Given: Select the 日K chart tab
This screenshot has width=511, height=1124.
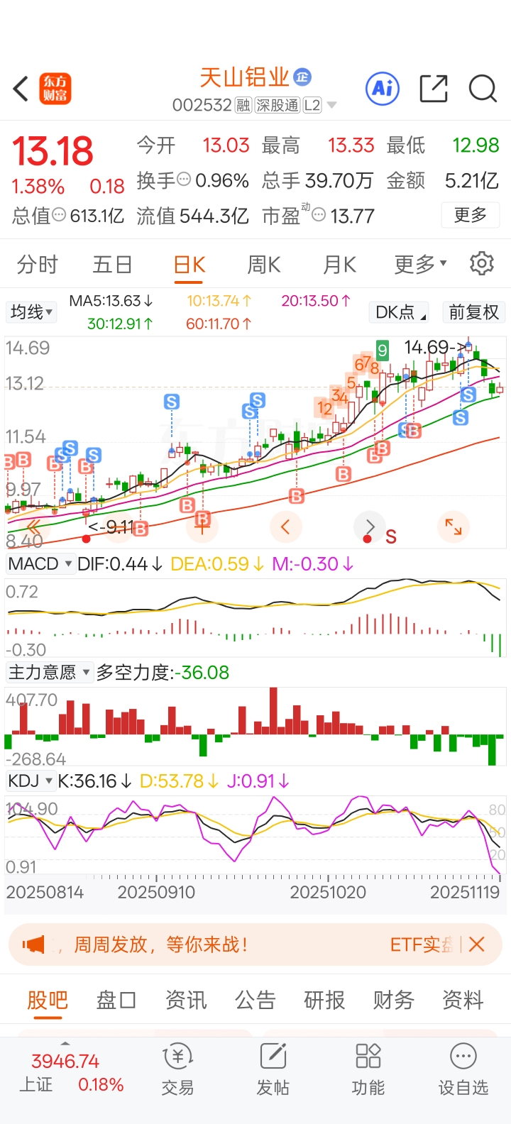Looking at the screenshot, I should [189, 265].
